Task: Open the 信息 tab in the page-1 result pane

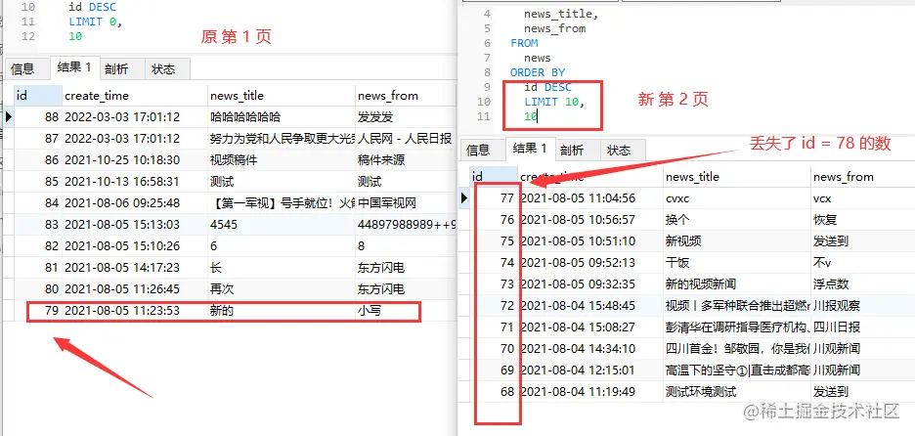Action: pos(22,68)
